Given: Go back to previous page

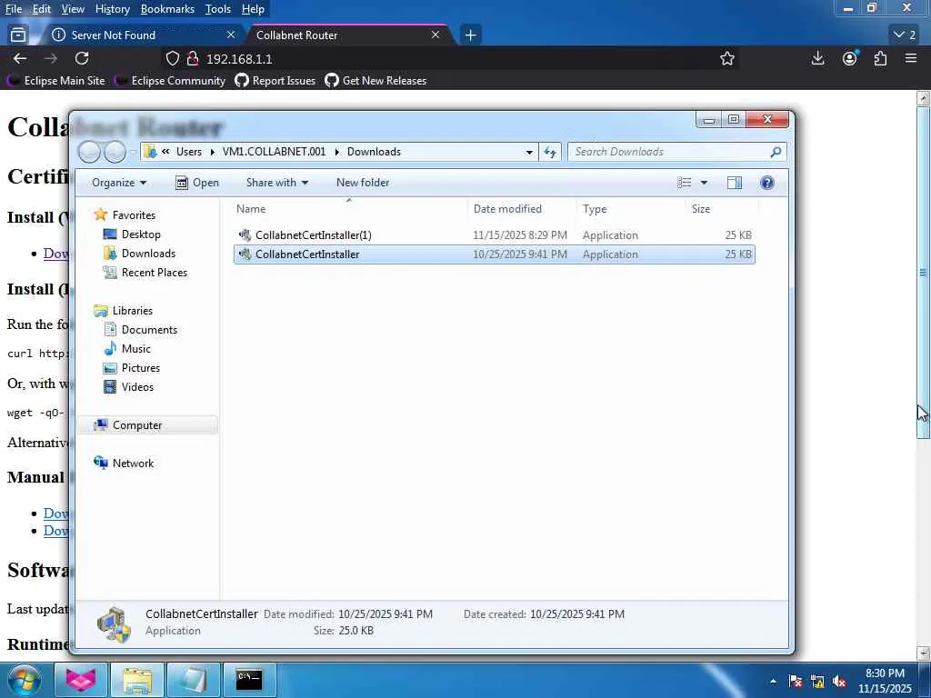Looking at the screenshot, I should click(x=20, y=58).
